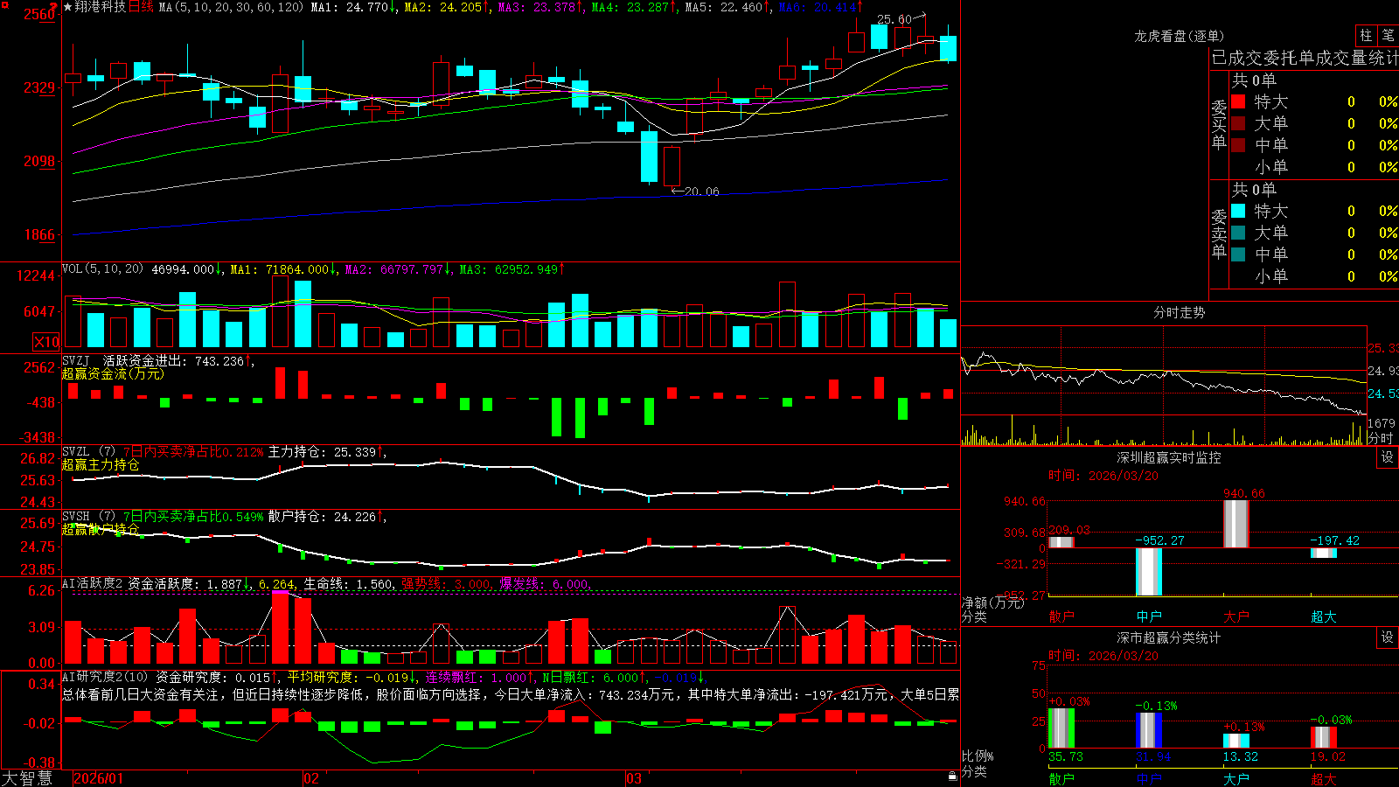
Task: Click 平均研究度: -0.019 value
Action: [x=350, y=677]
